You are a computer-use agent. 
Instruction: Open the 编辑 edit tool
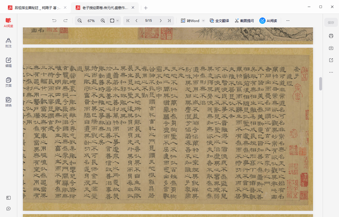[x=8, y=62]
